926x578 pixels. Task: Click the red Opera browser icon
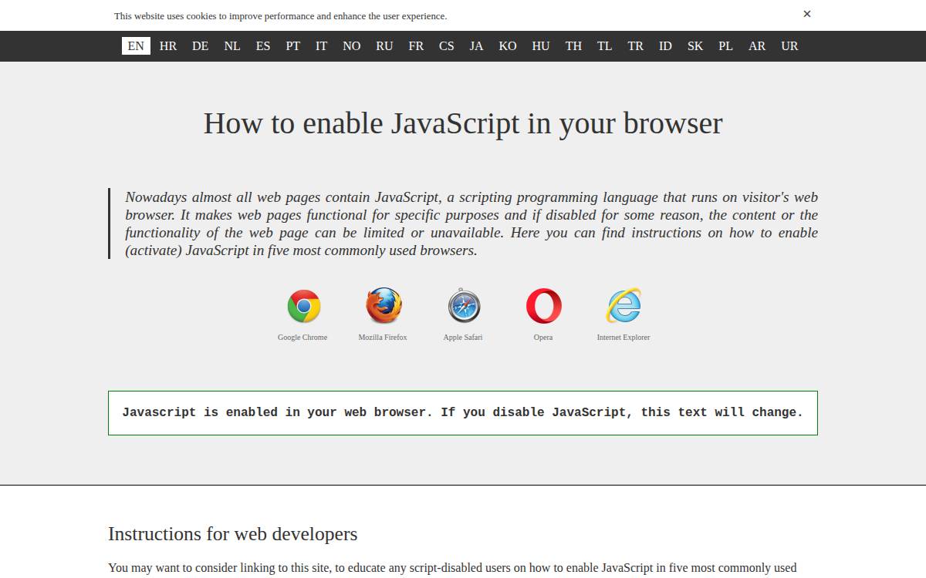coord(544,306)
